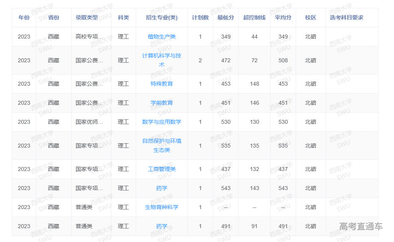This screenshot has width=394, height=242.
Task: Select the 招生专业(类) column header
Action: coord(162,17)
